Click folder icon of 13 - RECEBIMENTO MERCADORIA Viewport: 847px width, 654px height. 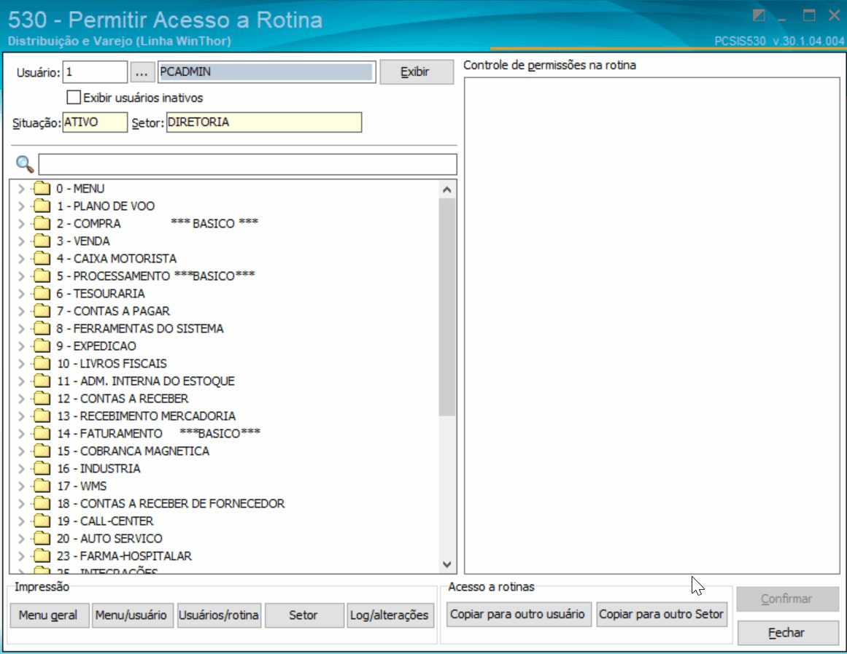click(x=42, y=416)
